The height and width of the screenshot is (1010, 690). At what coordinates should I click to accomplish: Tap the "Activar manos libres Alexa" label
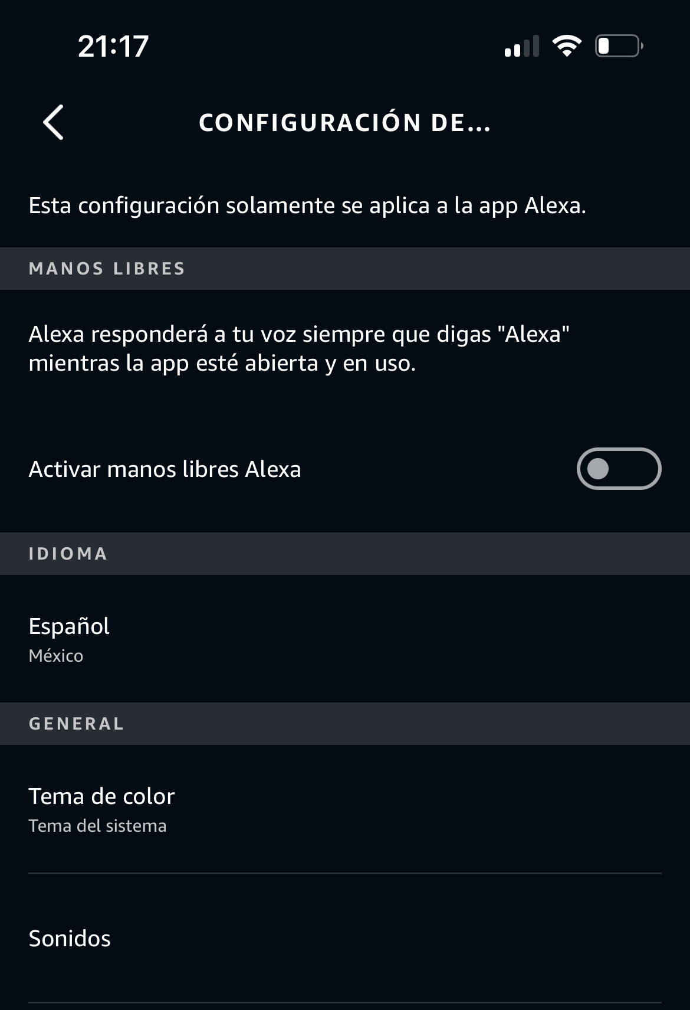165,469
